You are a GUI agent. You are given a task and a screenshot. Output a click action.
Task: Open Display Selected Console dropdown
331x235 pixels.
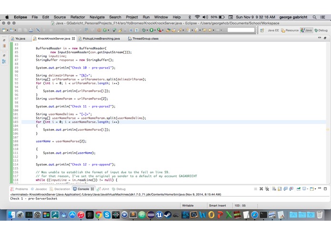click(308, 189)
